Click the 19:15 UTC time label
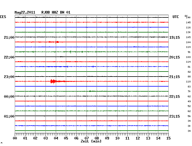Viewport: 192px width, 146px height. pos(175,38)
